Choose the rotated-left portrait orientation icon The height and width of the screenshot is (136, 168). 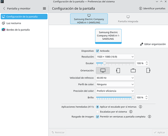pos(118,70)
